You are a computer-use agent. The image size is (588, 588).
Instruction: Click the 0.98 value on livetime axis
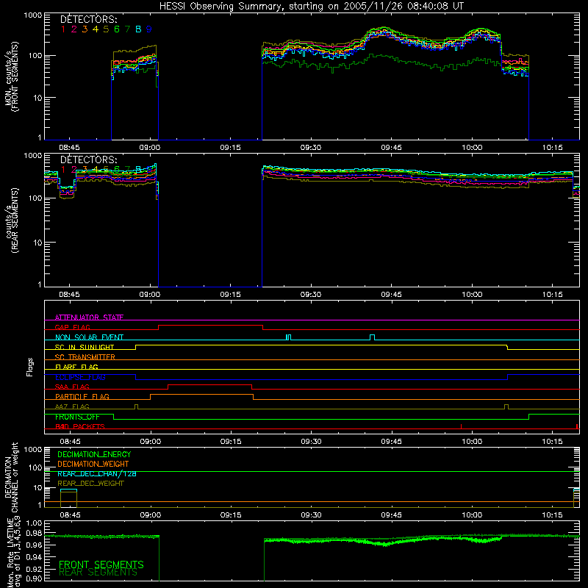pyautogui.click(x=34, y=534)
